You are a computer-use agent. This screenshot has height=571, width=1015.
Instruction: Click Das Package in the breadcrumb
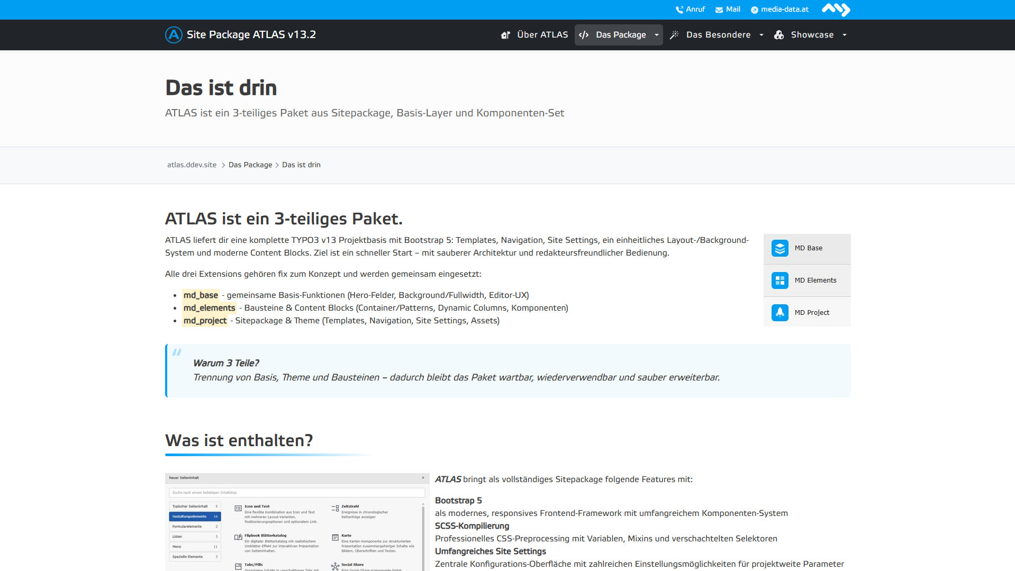pos(250,165)
